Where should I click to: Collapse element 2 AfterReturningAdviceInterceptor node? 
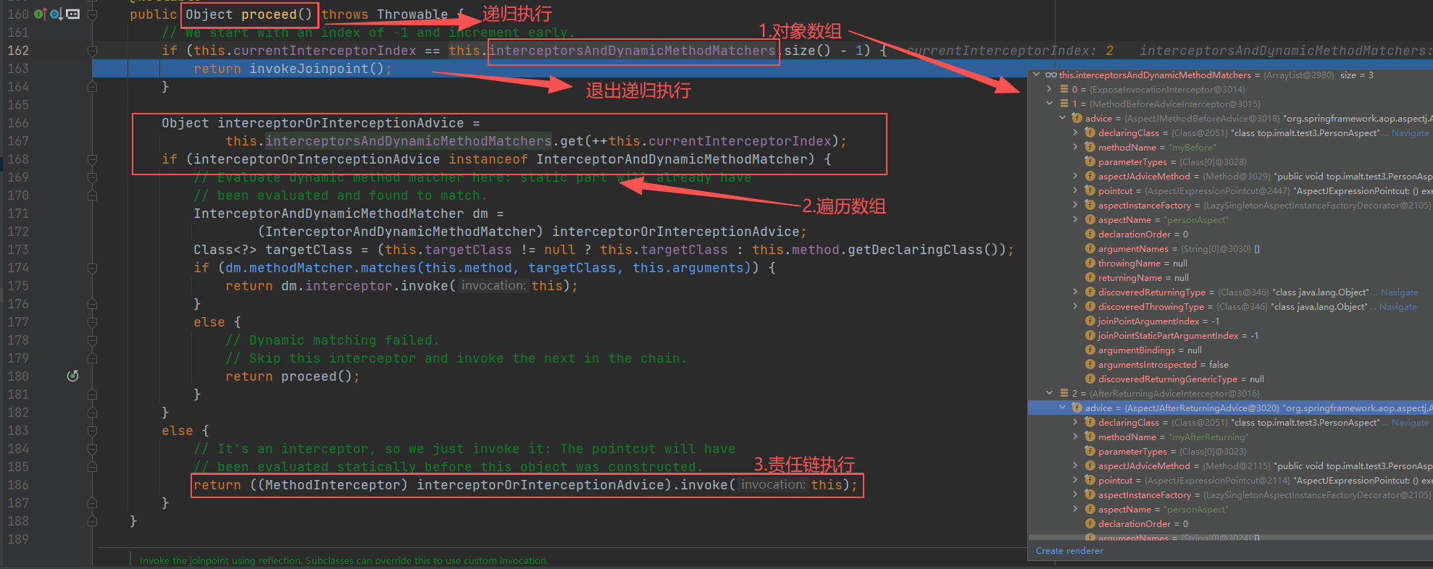1049,393
